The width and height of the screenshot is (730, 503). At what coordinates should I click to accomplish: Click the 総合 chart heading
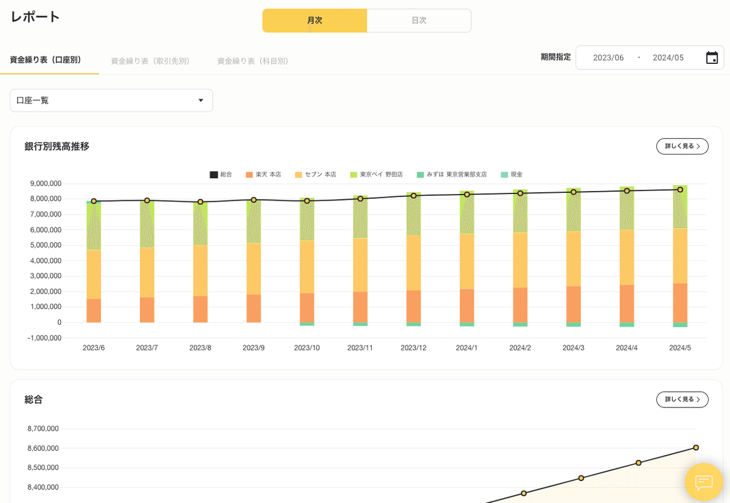click(33, 400)
